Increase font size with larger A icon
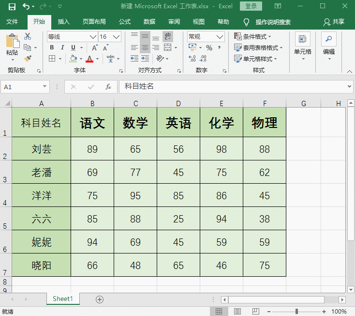This screenshot has height=316, width=355. point(95,47)
